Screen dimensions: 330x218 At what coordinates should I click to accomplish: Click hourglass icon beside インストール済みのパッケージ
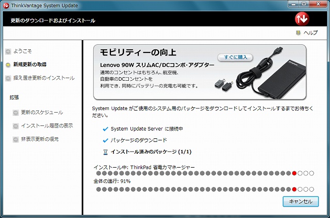105,152
